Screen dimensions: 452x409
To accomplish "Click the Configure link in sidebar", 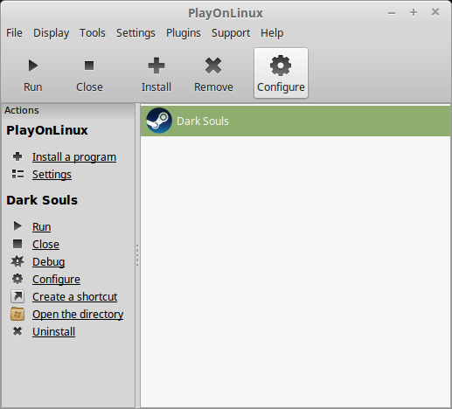I will pyautogui.click(x=56, y=280).
